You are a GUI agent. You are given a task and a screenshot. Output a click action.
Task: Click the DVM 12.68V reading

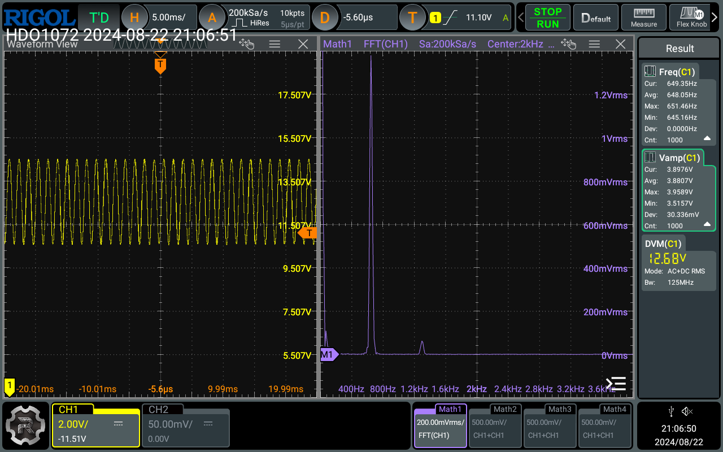pos(667,259)
